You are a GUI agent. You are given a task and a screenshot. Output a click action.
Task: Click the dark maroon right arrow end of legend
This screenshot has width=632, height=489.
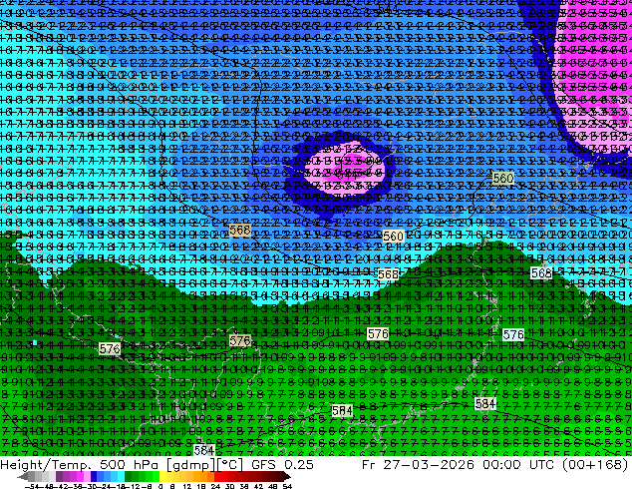[287, 476]
